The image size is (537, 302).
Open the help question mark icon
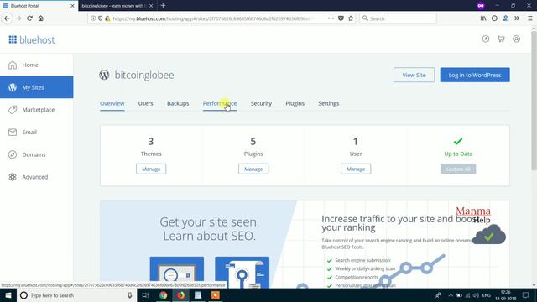pyautogui.click(x=486, y=39)
